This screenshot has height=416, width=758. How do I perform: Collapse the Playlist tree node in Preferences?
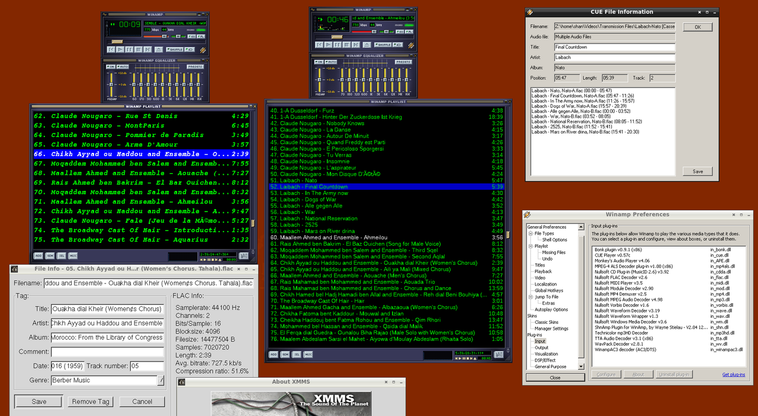[x=530, y=246]
